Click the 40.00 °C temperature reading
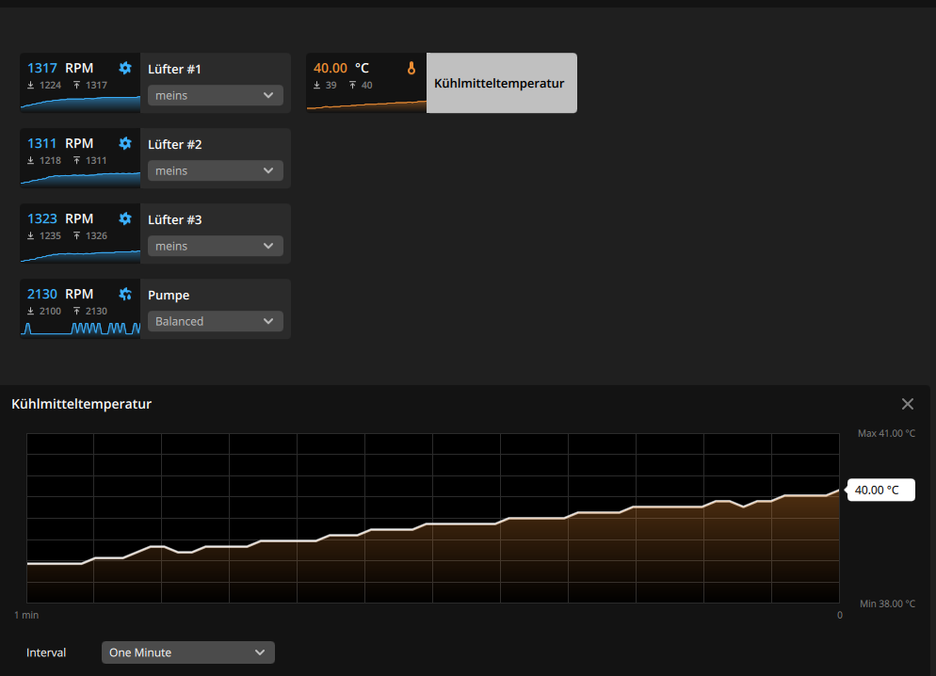Screen dimensions: 936x676 coord(342,68)
